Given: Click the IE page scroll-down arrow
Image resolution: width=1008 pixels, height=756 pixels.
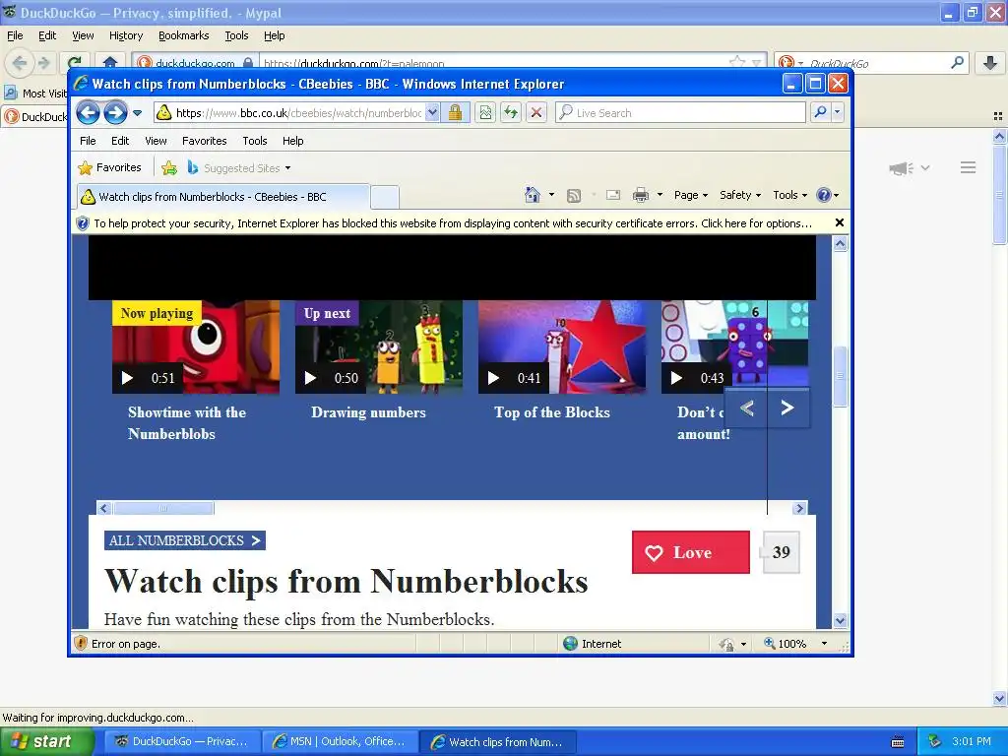Looking at the screenshot, I should click(841, 621).
